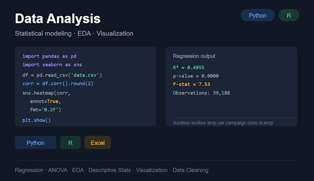Image resolution: width=314 pixels, height=181 pixels.
Task: Click the F-stat = 7.53 line
Action: (192, 84)
